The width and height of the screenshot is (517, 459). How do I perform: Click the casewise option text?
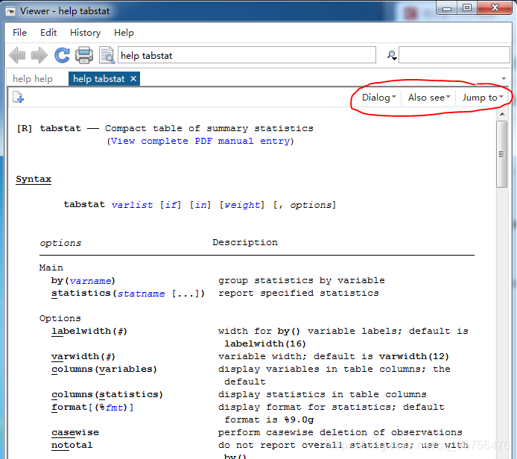(x=75, y=433)
